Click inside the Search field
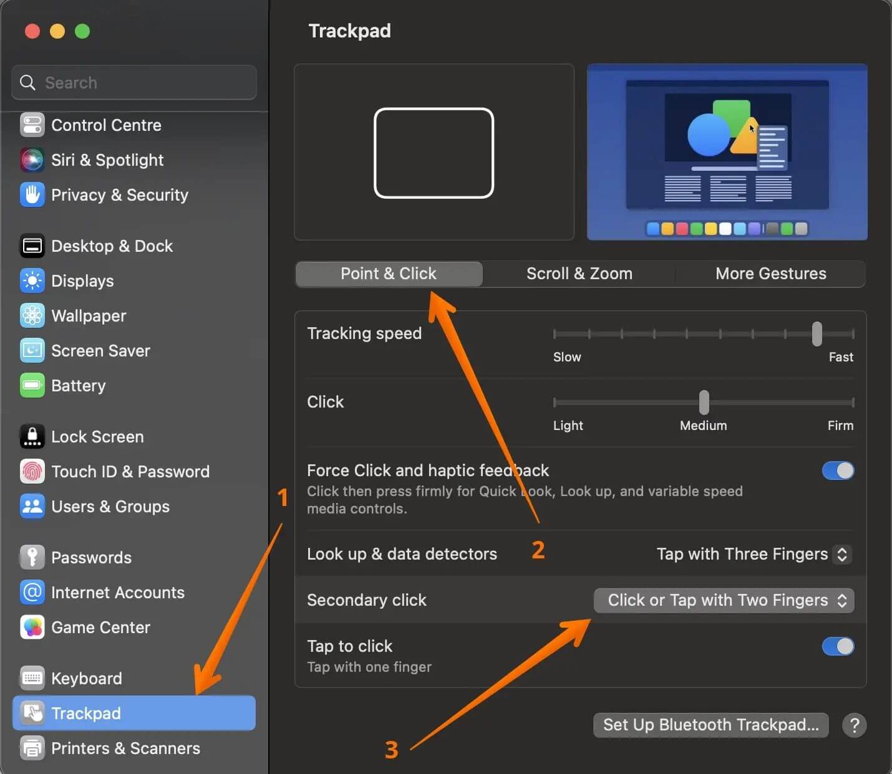The height and width of the screenshot is (774, 892). 133,82
